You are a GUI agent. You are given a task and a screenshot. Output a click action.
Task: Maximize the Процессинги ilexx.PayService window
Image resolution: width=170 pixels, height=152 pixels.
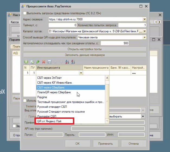tap(141, 6)
